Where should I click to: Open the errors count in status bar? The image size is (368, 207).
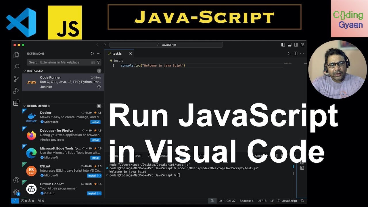pyautogui.click(x=27, y=201)
